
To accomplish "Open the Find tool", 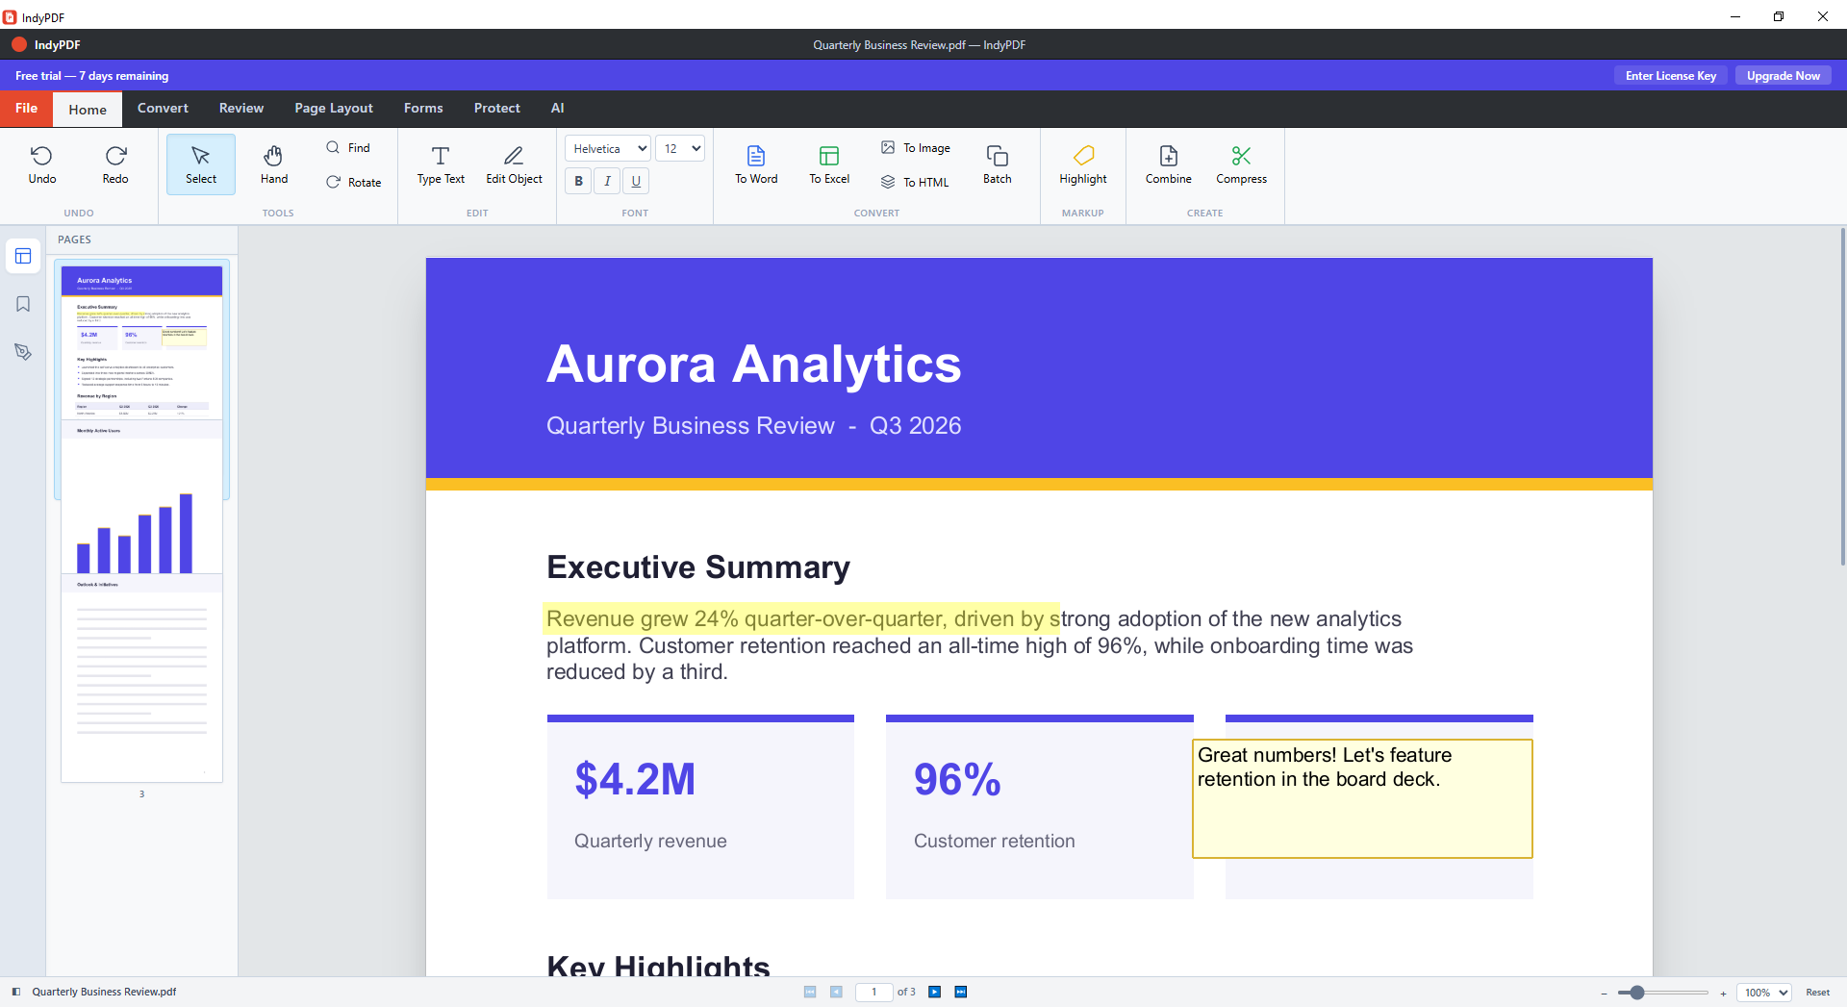I will (348, 148).
